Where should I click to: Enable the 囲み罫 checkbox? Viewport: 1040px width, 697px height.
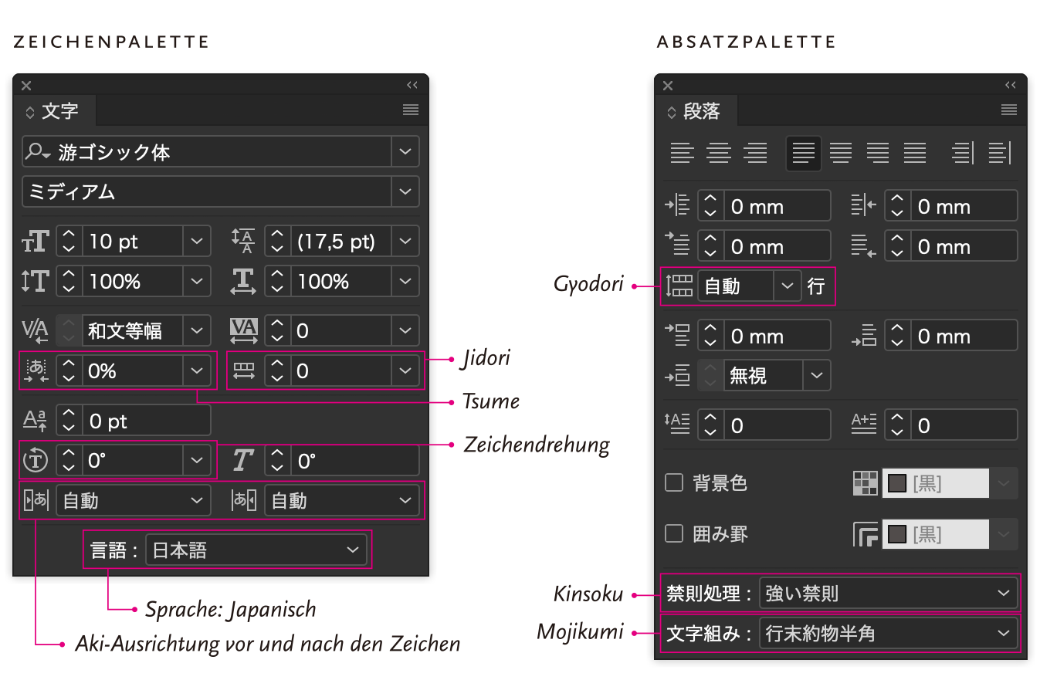point(674,534)
